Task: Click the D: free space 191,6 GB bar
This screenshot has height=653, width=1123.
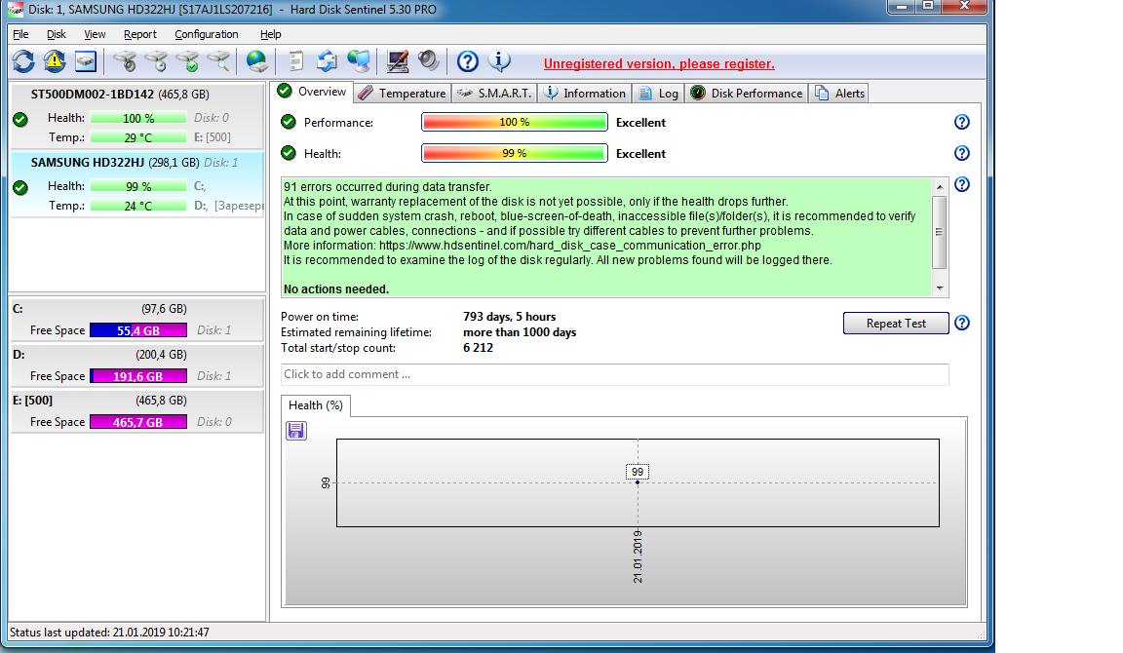Action: click(x=138, y=376)
